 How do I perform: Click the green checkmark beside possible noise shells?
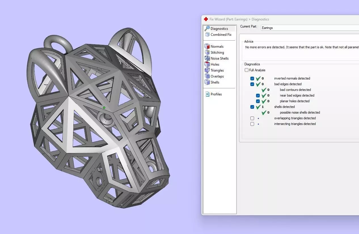(x=264, y=112)
